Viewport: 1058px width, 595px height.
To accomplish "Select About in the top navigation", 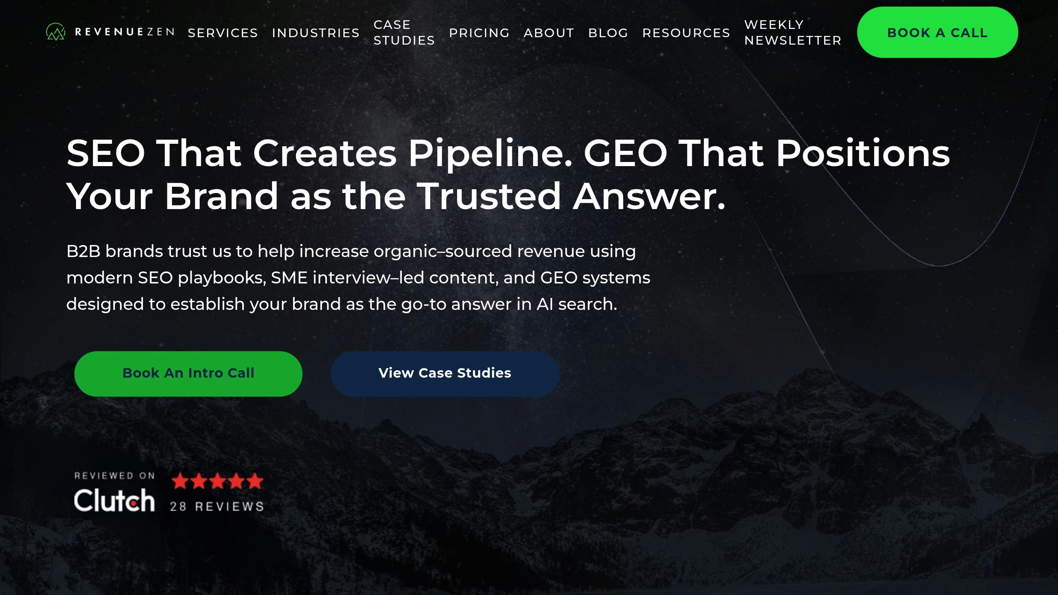I will coord(549,33).
